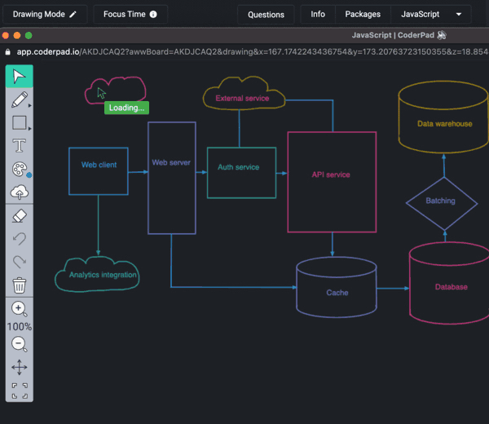Click the trash can to clear board

[20, 285]
